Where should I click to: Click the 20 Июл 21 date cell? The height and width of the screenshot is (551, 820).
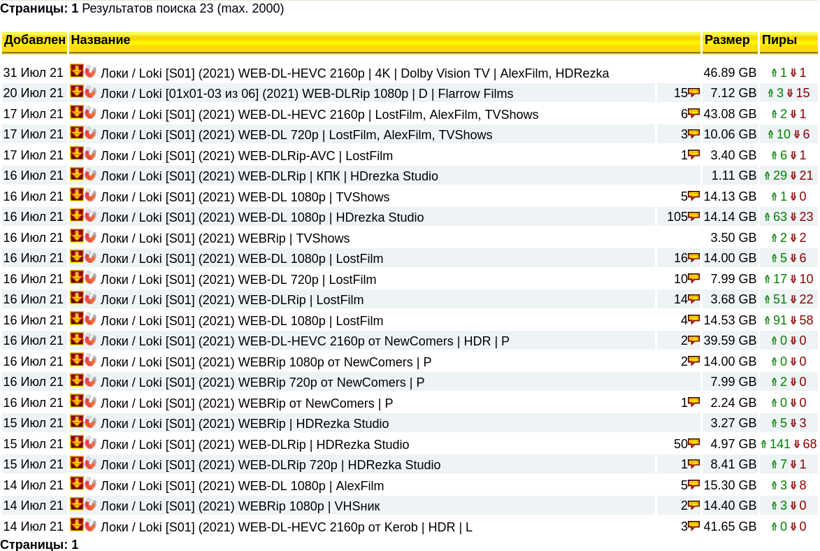click(34, 93)
